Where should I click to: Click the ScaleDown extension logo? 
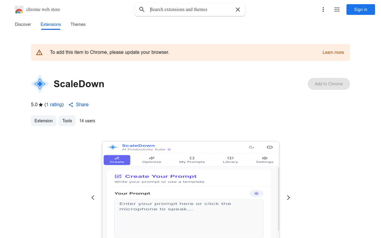point(40,84)
